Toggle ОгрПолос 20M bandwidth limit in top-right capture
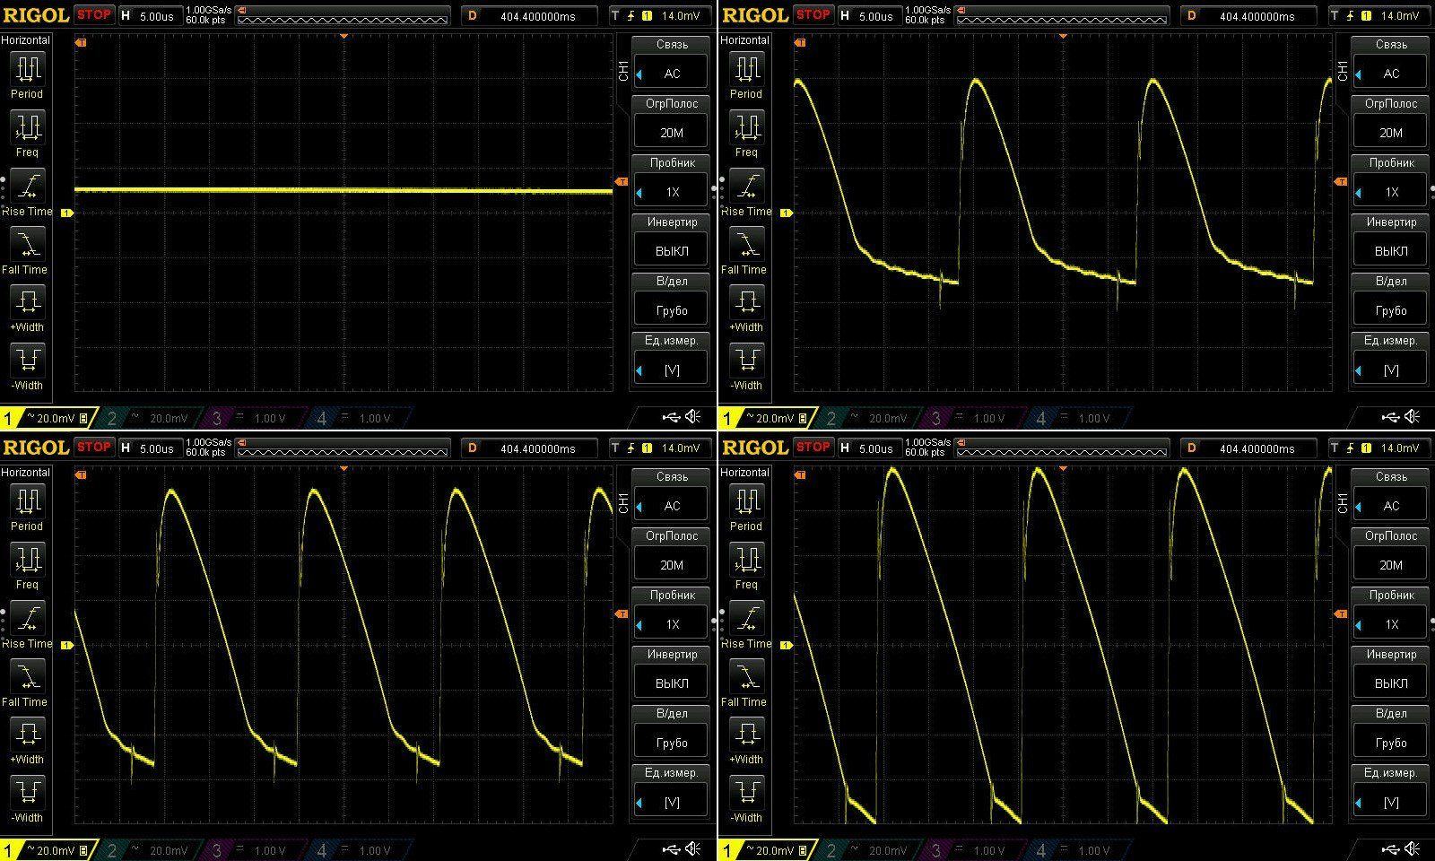The image size is (1435, 861). (x=1391, y=121)
